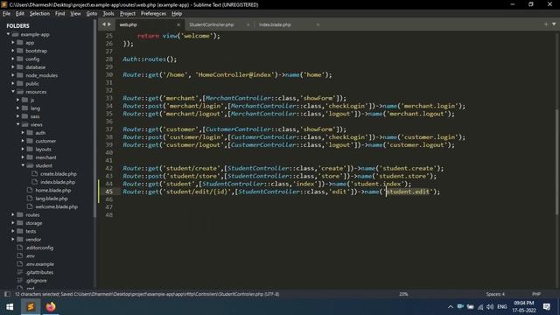Open home.blade.php file
This screenshot has height=315, width=560.
coord(53,191)
